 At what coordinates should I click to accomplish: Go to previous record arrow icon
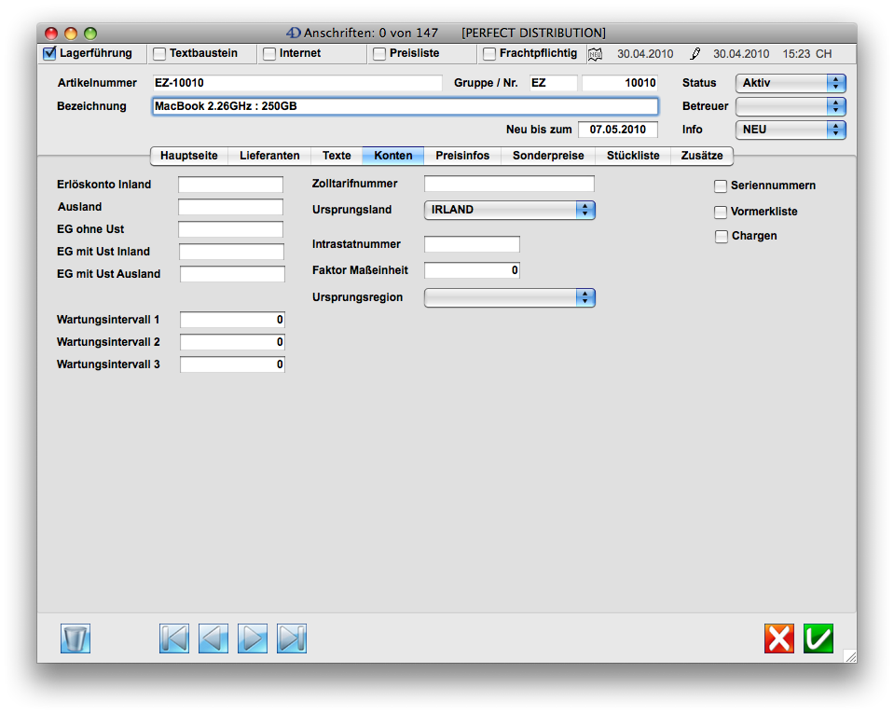pos(213,638)
